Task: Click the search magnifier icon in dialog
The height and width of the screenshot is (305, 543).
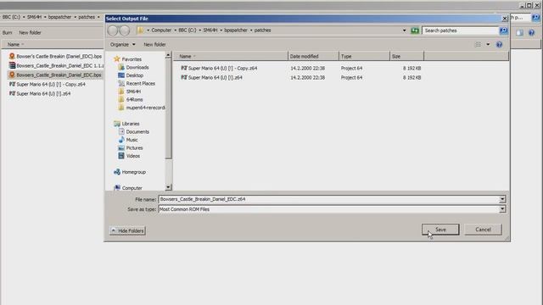Action: click(x=503, y=30)
